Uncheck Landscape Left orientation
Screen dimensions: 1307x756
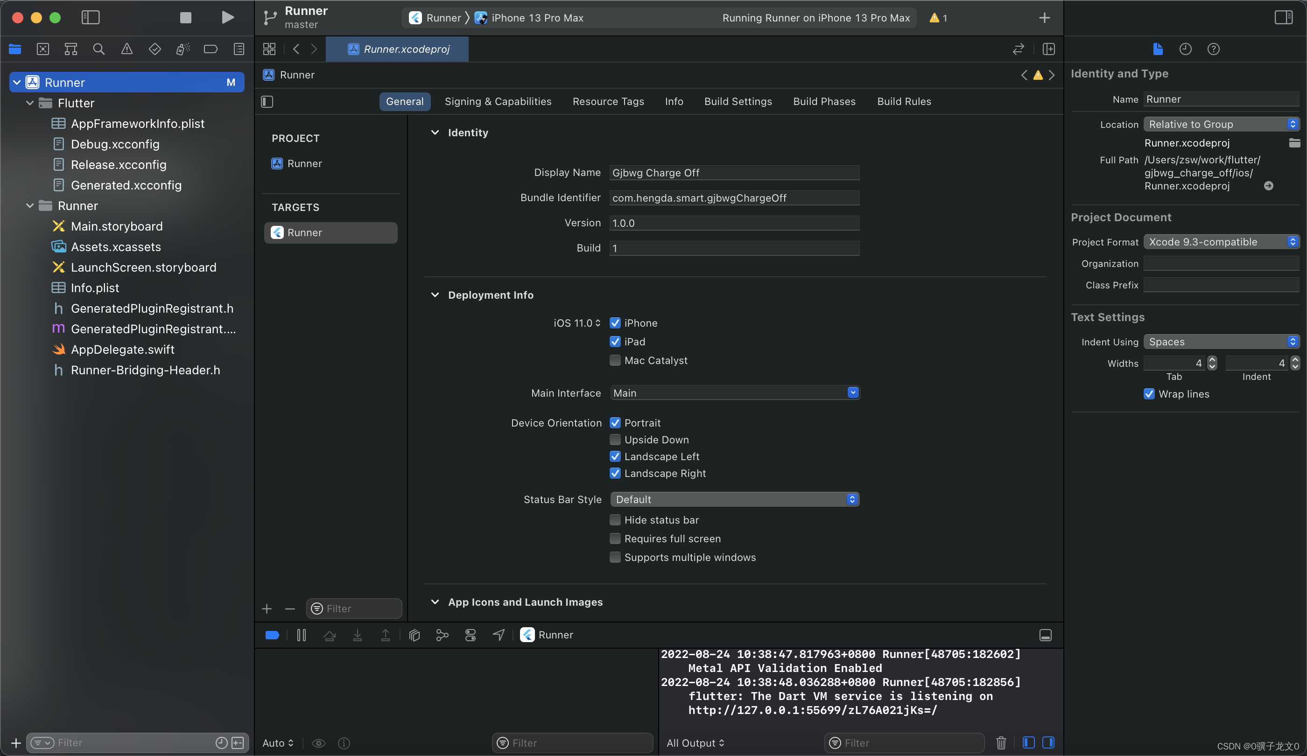[615, 457]
